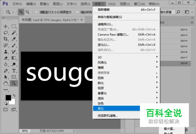This screenshot has height=134, width=196.
Task: Select the Rectangle shape tool
Action: pyautogui.click(x=14, y=77)
